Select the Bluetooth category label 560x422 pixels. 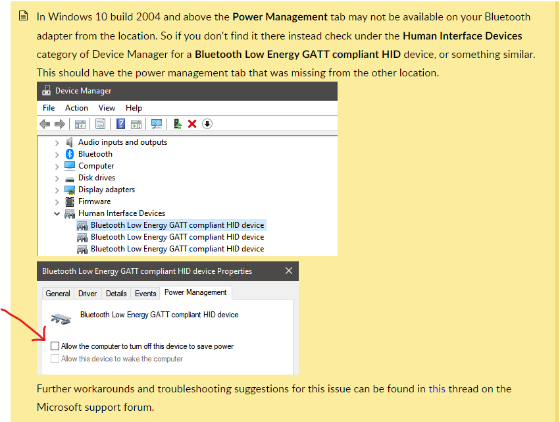coord(95,154)
